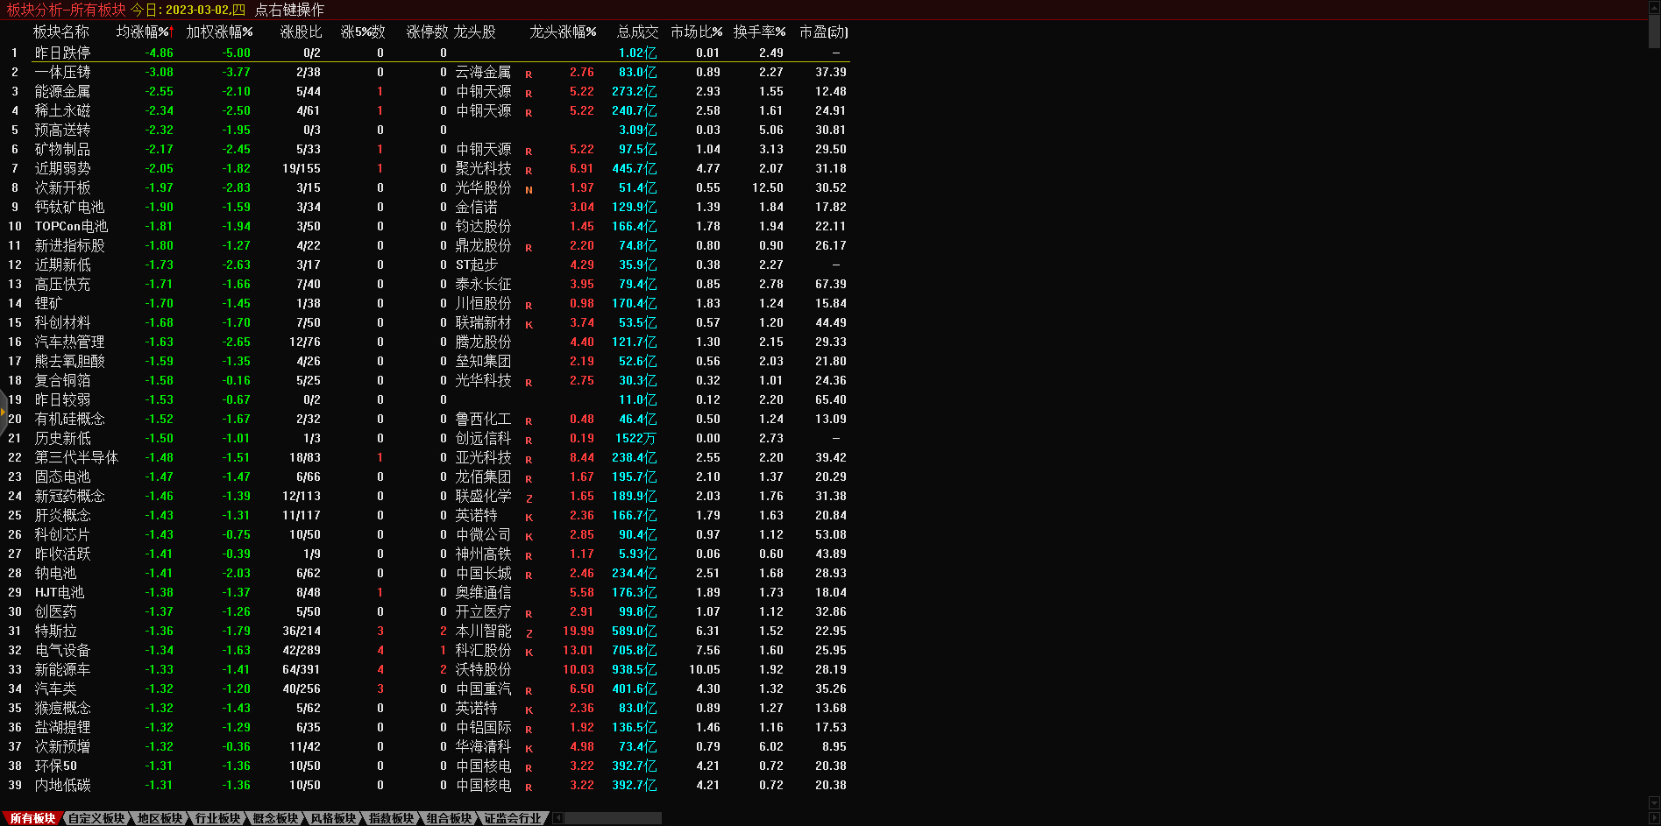Click the vertical scrollbar up arrow

[1654, 6]
